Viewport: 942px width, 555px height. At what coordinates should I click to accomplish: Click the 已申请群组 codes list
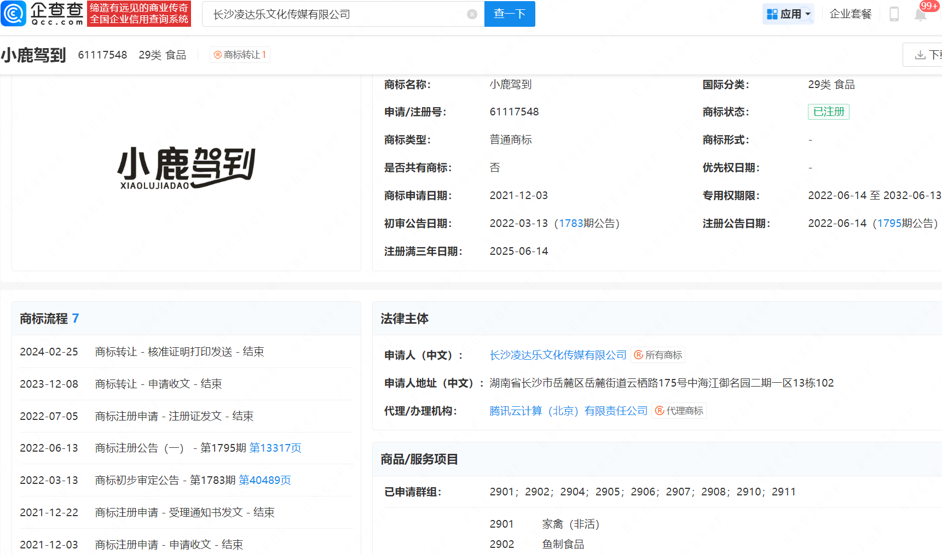[x=643, y=492]
